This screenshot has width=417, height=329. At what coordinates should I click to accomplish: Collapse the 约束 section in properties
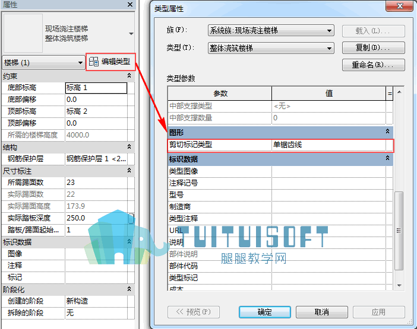tap(129, 76)
